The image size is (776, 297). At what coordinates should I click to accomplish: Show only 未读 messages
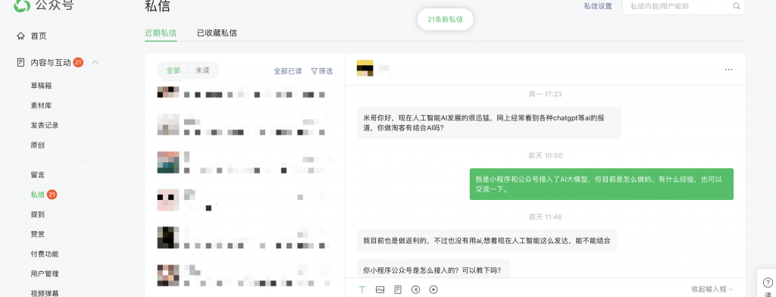click(202, 70)
